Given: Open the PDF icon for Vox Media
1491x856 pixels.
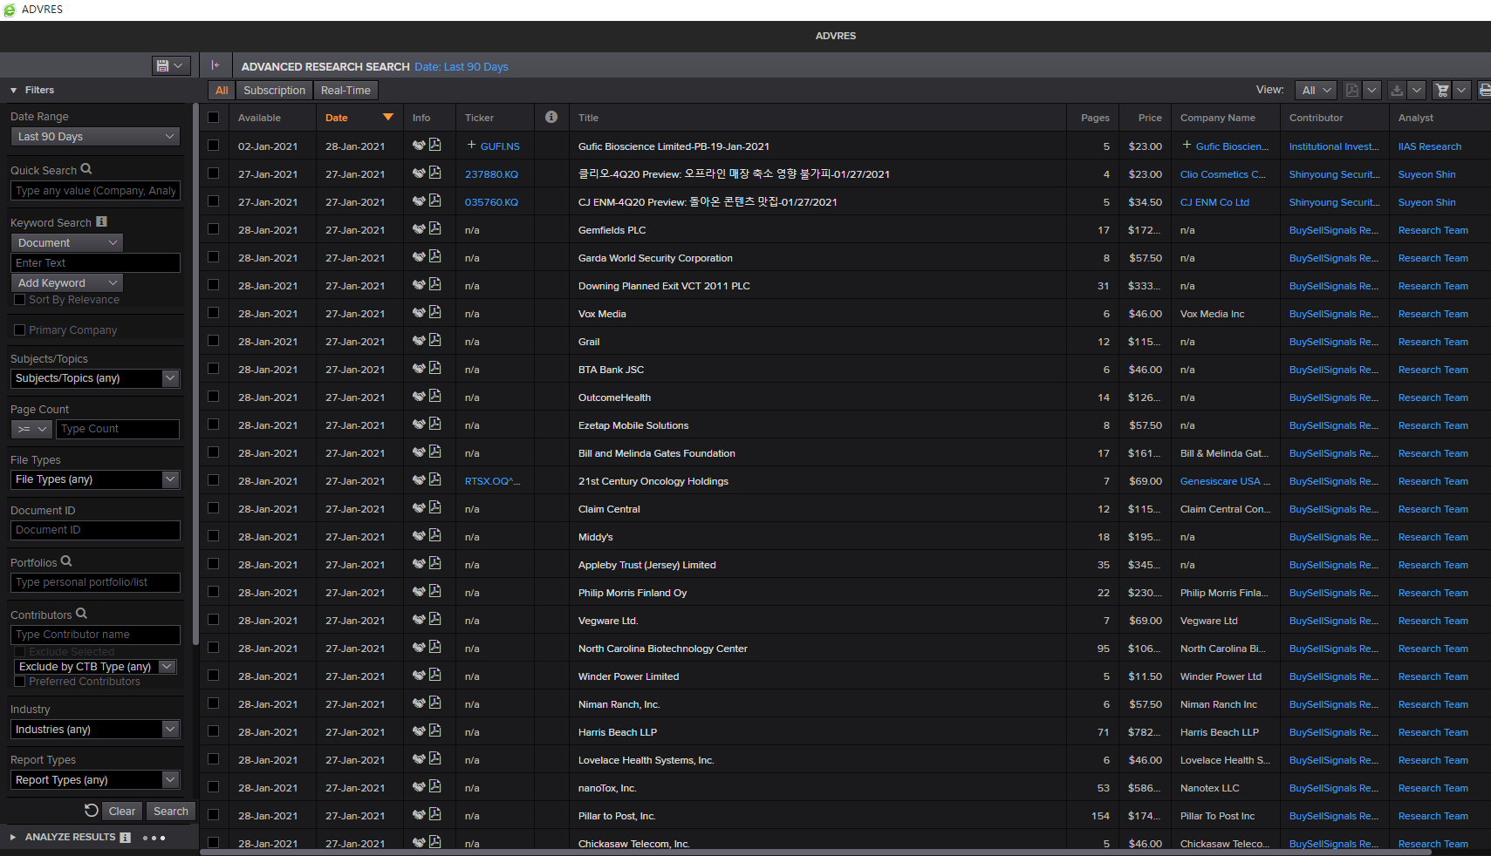Looking at the screenshot, I should [434, 312].
